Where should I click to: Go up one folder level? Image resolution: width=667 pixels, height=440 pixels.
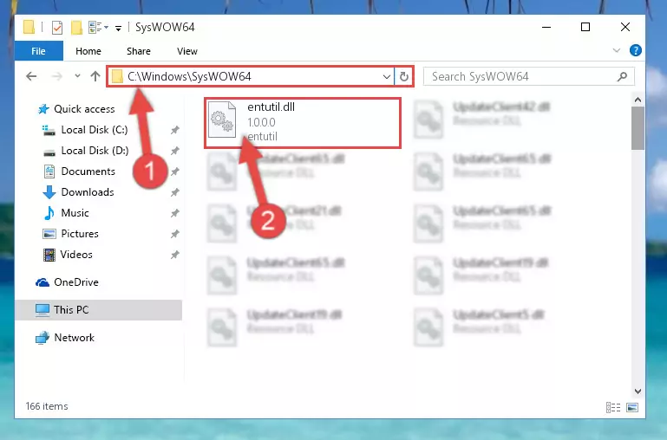point(95,76)
